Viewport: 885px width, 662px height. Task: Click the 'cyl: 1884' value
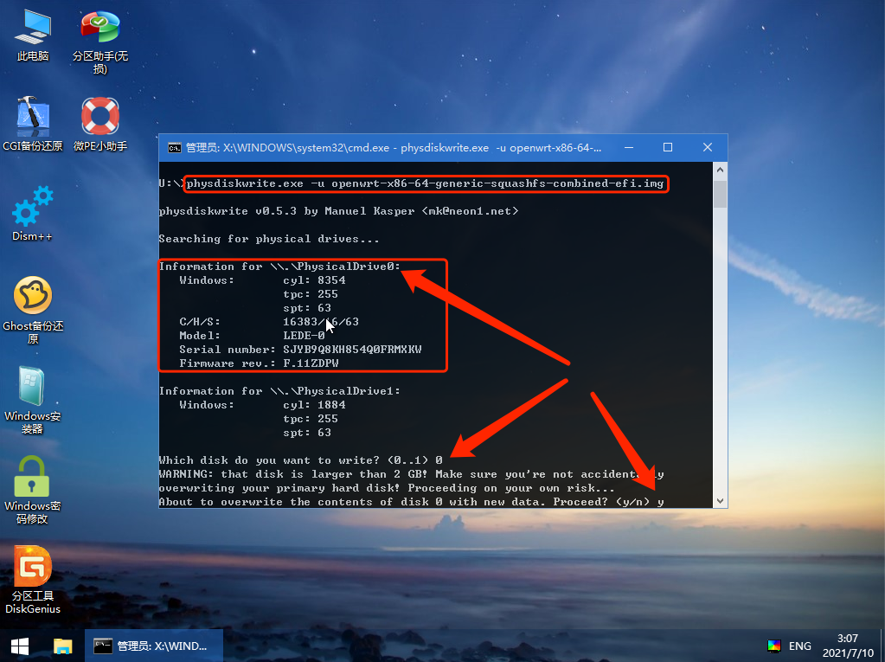(x=314, y=405)
